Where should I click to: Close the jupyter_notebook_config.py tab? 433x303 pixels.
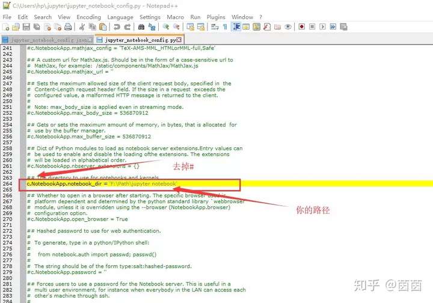179,40
